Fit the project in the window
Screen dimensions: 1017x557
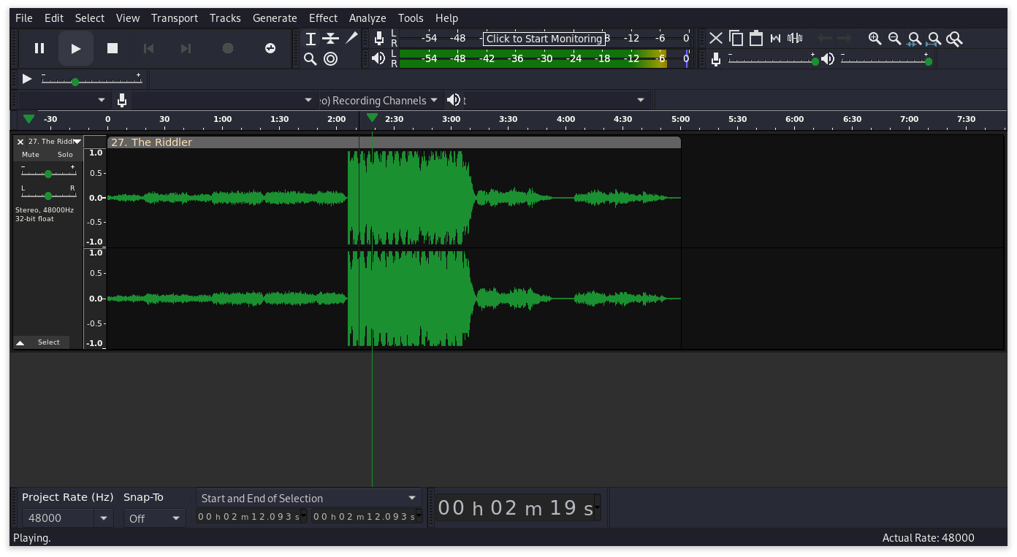[x=934, y=38]
